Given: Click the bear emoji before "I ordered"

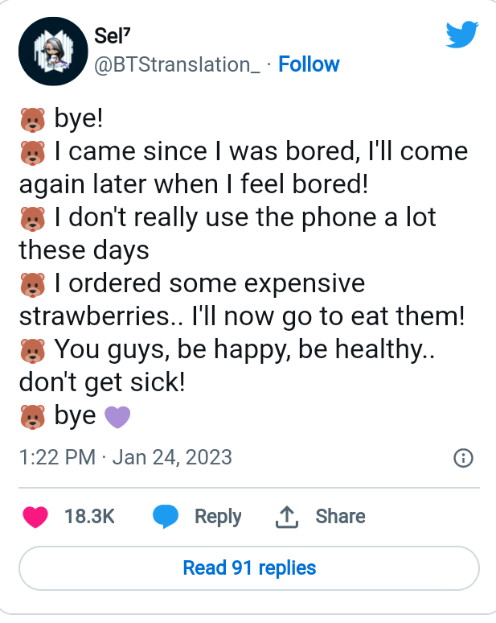Looking at the screenshot, I should [x=31, y=284].
